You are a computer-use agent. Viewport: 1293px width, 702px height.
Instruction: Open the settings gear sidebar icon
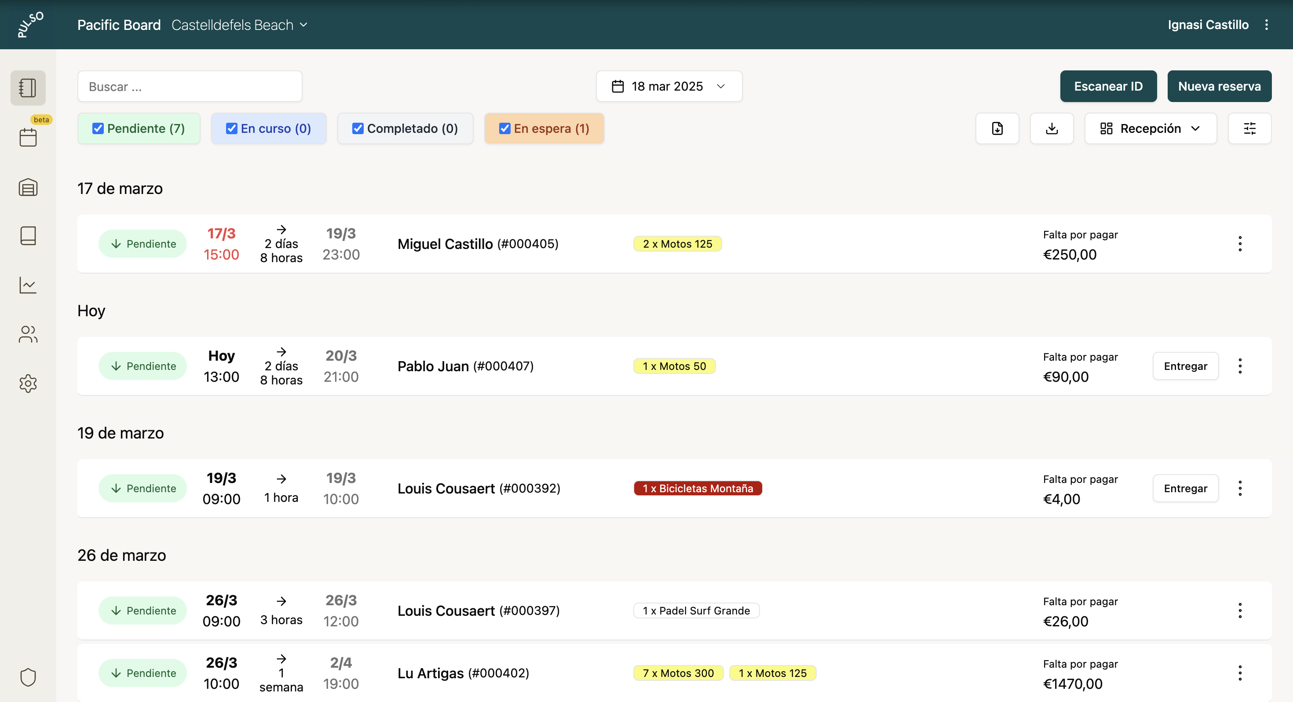(28, 384)
